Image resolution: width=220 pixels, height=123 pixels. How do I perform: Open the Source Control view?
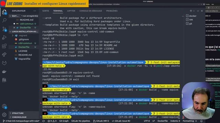point(4,29)
